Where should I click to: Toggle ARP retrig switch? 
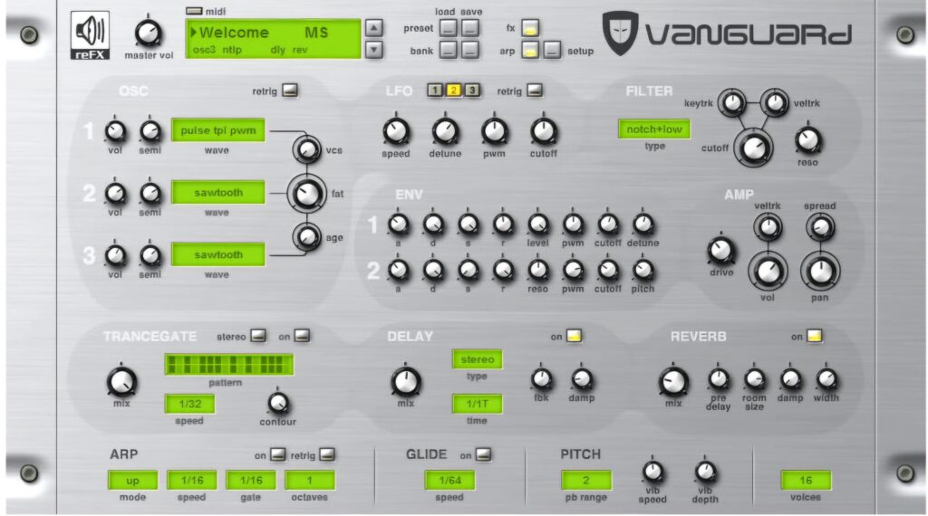[x=327, y=454]
